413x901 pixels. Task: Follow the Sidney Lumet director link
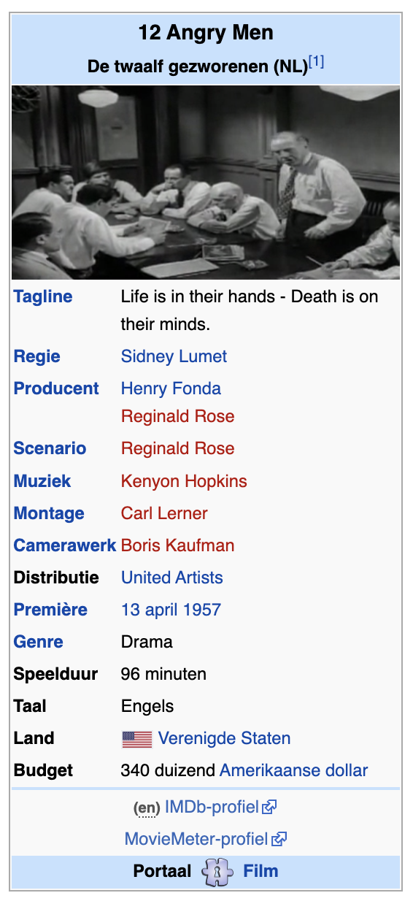pyautogui.click(x=174, y=356)
